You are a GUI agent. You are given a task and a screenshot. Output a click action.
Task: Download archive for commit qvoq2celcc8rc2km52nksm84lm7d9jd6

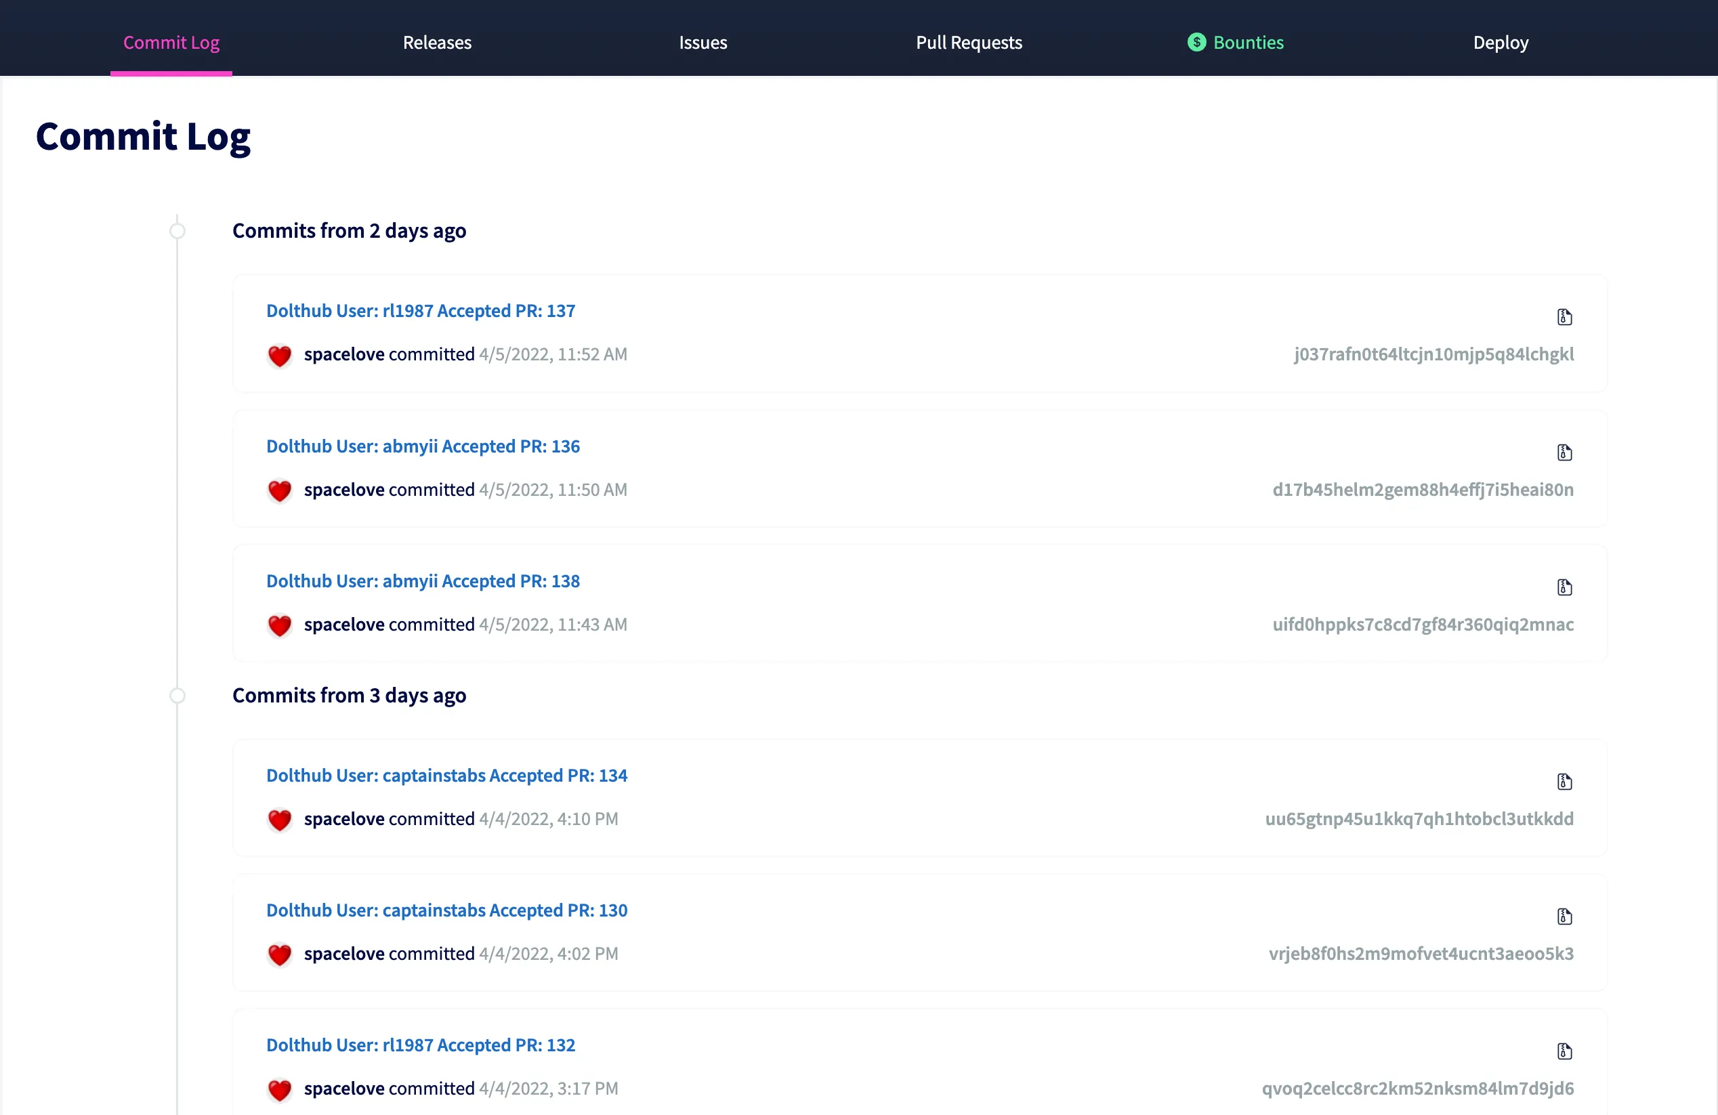[x=1564, y=1051]
